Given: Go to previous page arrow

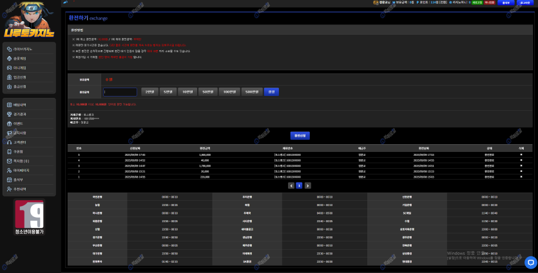Looking at the screenshot, I should click(x=291, y=185).
